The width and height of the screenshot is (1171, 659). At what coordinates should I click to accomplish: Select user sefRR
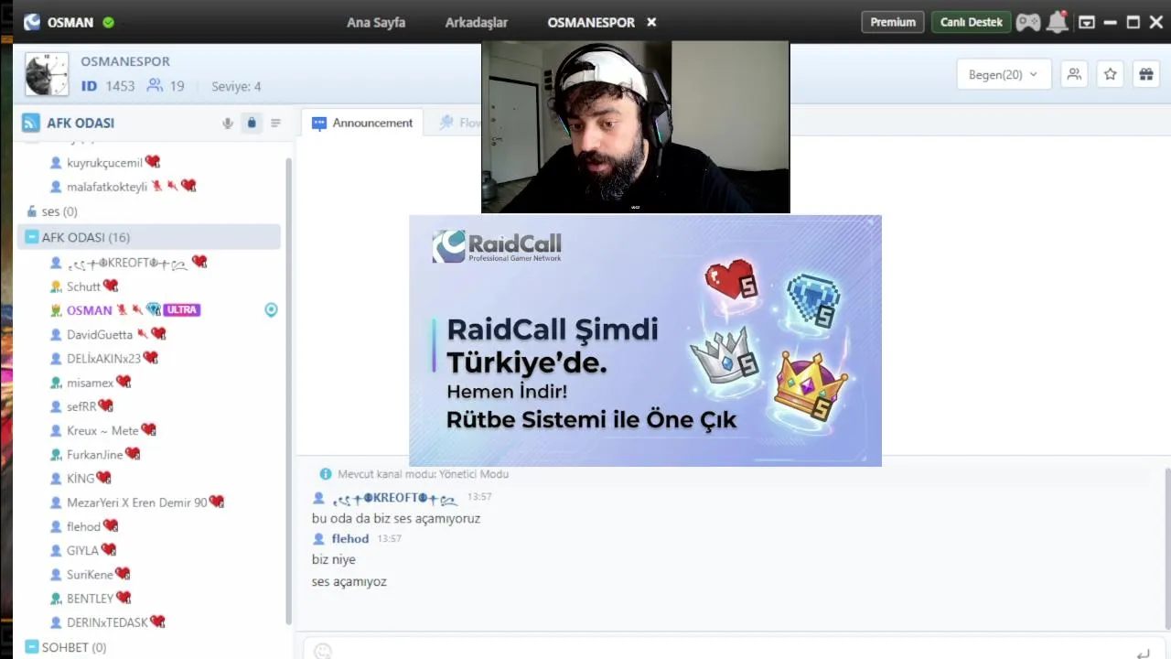click(81, 406)
